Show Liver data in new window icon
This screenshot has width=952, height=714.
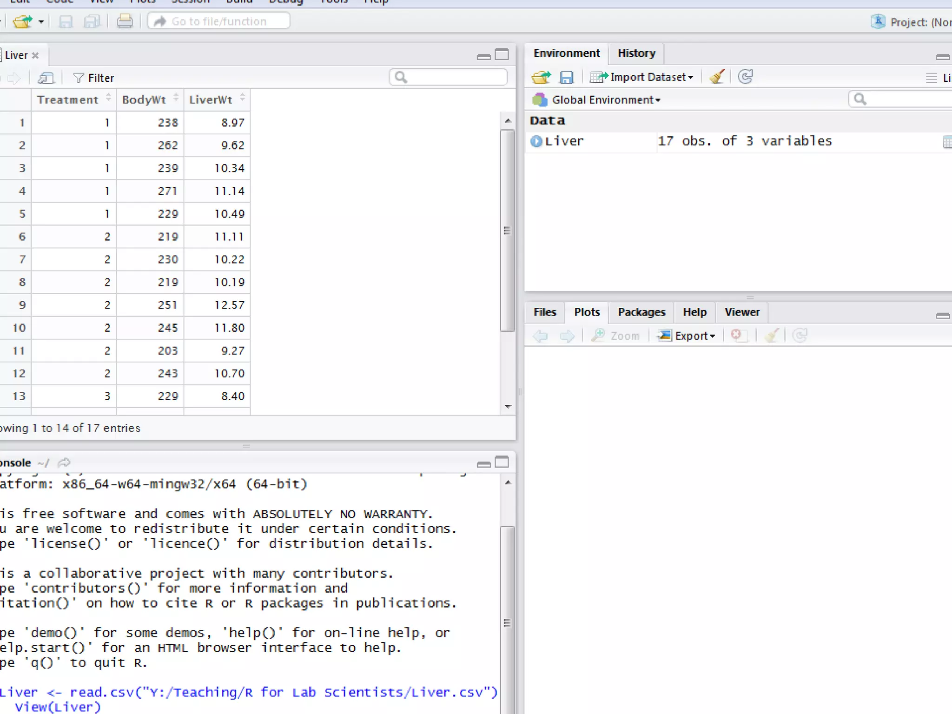coord(46,78)
